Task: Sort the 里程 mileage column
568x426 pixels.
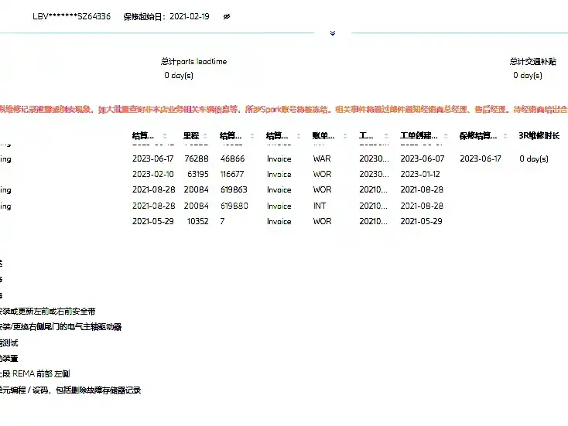Action: (205, 136)
